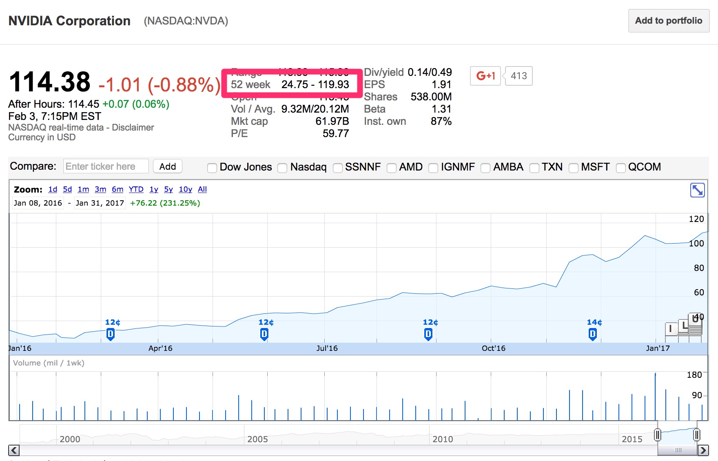Open the 12¢ dividend marker near Apr'16
The height and width of the screenshot is (461, 718).
coord(110,335)
